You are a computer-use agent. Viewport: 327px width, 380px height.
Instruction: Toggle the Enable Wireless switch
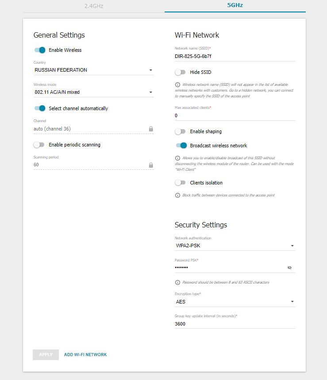click(40, 50)
